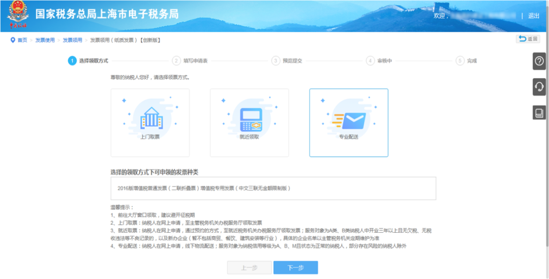
Task: Click the national tax emblem logo
Action: 17,15
